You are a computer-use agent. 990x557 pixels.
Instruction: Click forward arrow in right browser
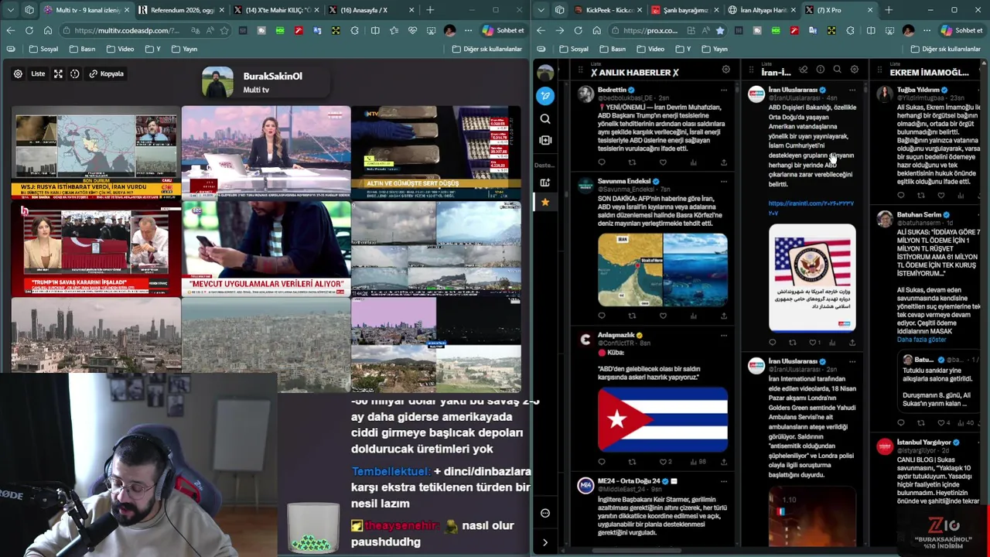click(x=559, y=30)
